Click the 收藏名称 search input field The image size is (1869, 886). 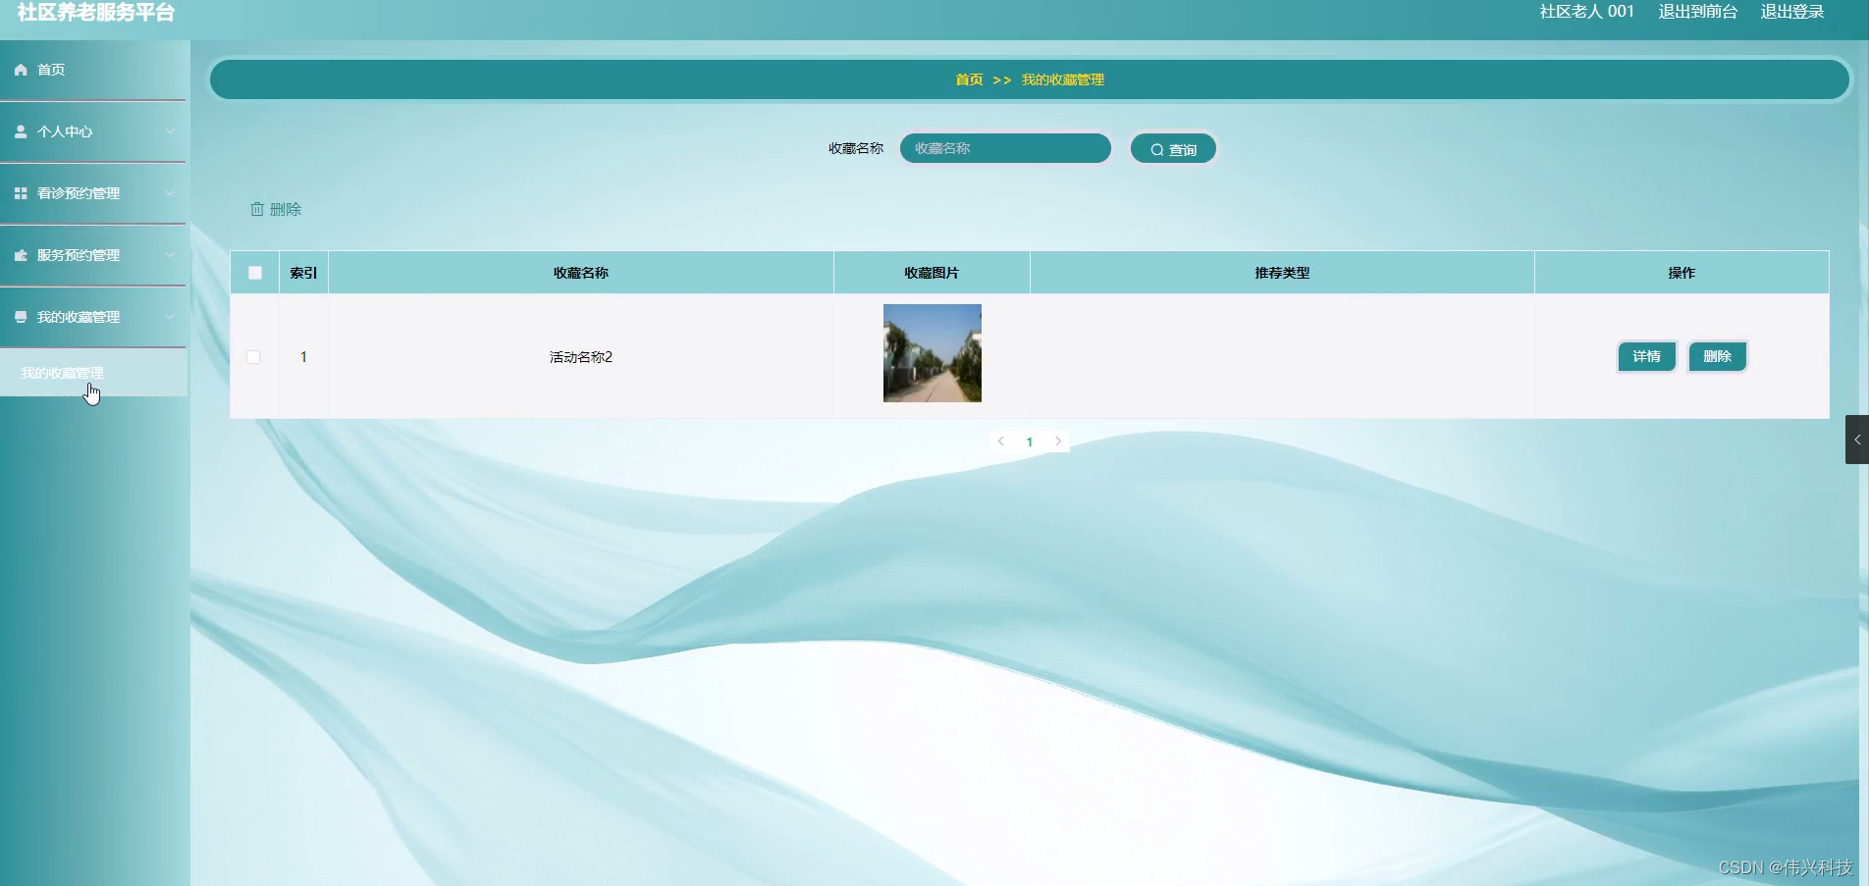click(1004, 148)
